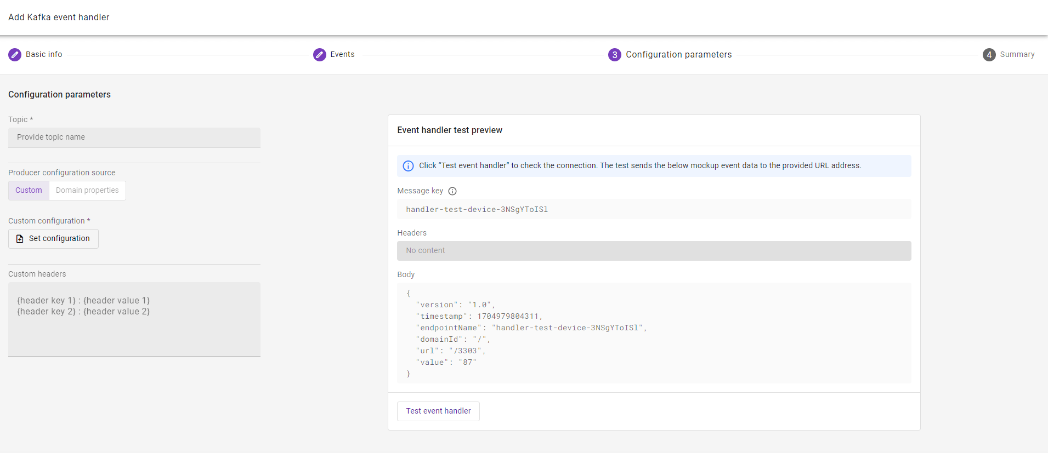Focus the Custom headers text area
The height and width of the screenshot is (453, 1048).
134,320
